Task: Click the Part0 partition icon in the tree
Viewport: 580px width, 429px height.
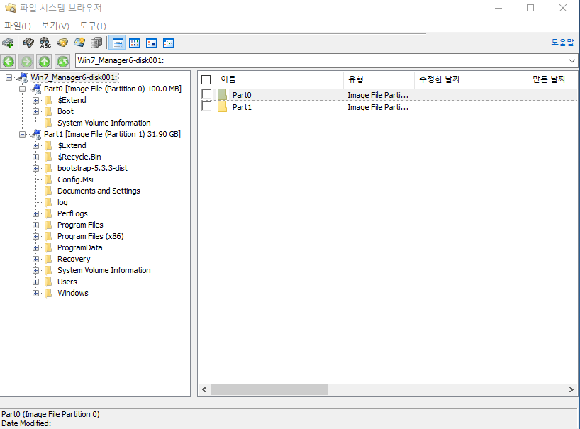Action: [37, 89]
